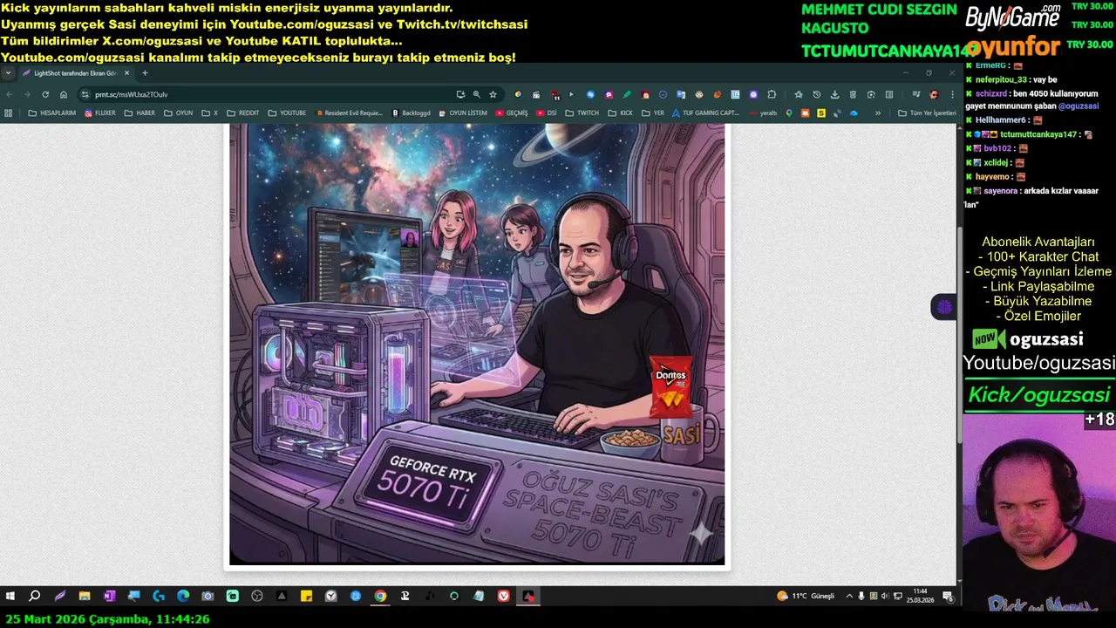Open Chrome history clock icon in the toolbar
The image size is (1116, 628).
[x=817, y=94]
